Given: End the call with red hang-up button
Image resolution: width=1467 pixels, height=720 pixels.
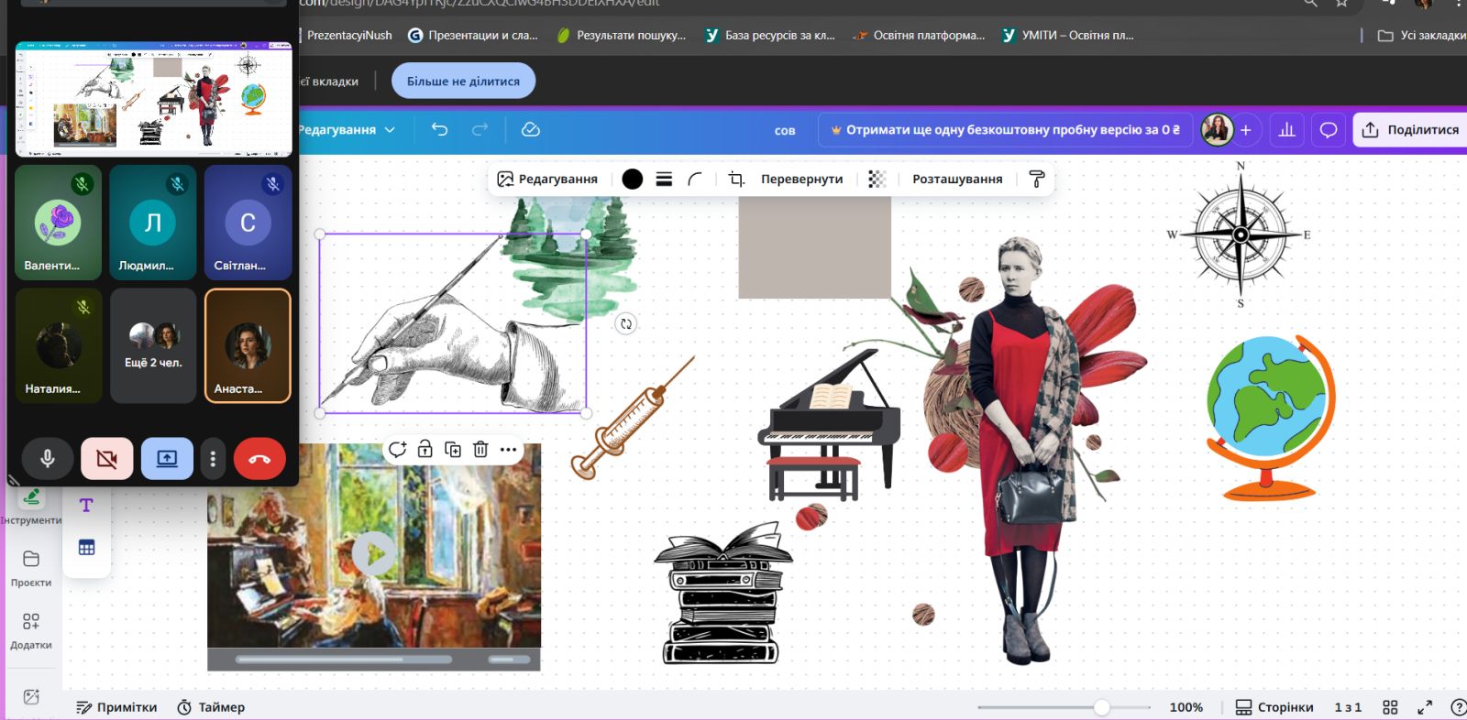Looking at the screenshot, I should tap(259, 459).
